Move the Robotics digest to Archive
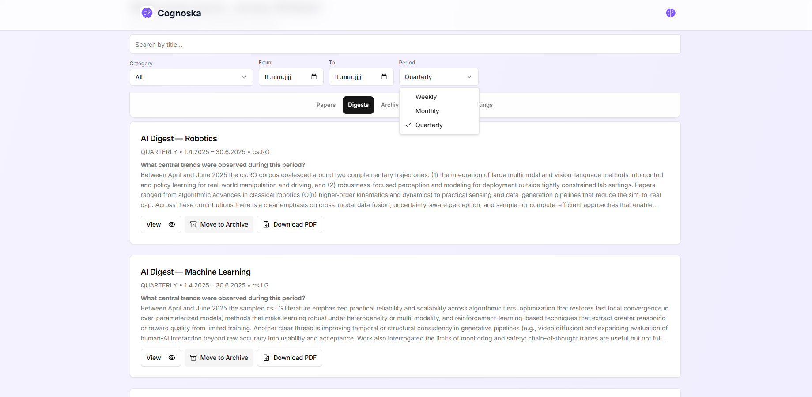 tap(219, 224)
